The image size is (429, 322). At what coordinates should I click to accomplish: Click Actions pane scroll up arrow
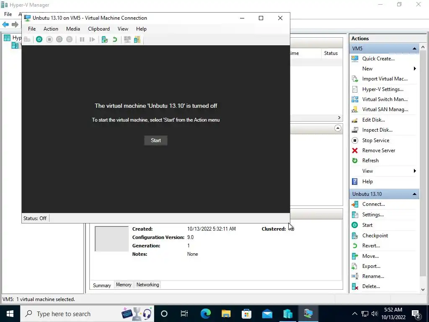point(423,47)
